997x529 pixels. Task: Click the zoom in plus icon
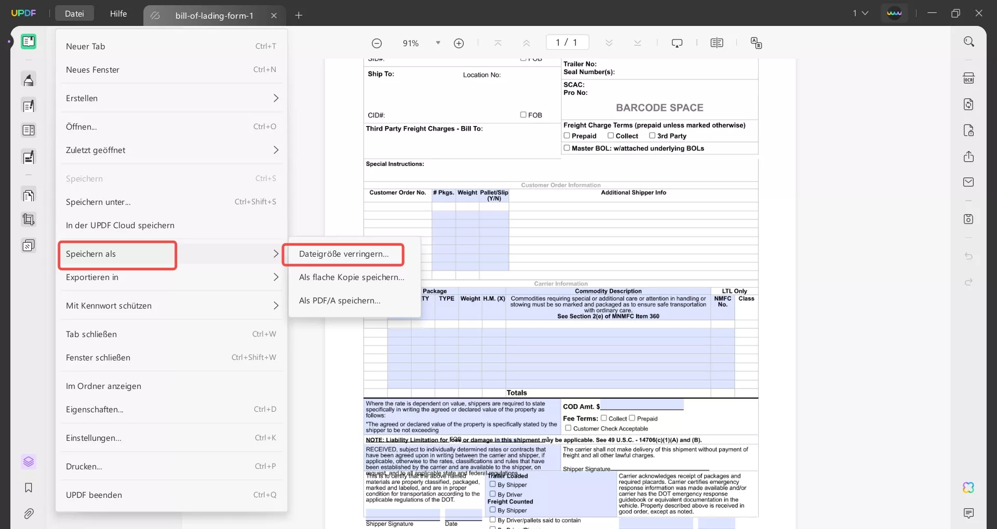coord(459,44)
